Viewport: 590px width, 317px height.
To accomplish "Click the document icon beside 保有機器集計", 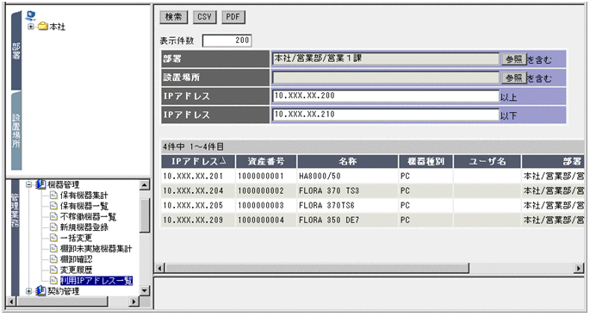I will click(x=53, y=195).
